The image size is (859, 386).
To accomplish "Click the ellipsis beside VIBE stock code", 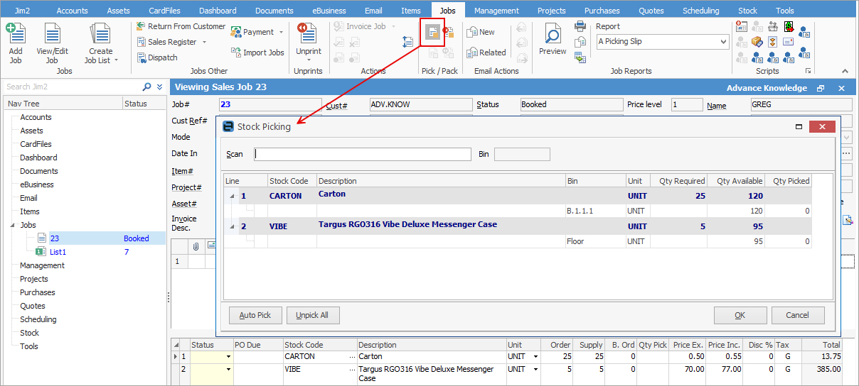I will click(x=353, y=370).
